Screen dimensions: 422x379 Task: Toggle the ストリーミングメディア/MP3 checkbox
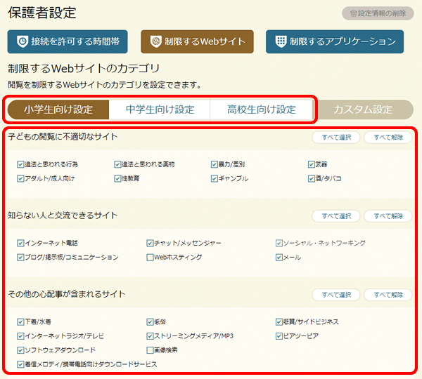coord(150,336)
